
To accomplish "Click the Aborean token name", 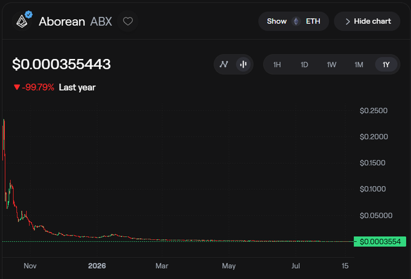I will click(x=62, y=22).
